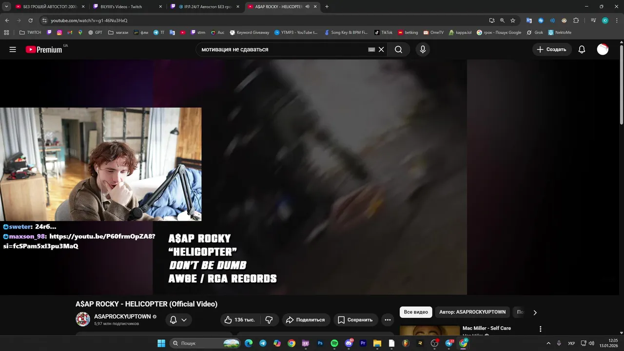Open the Keyword Giveaway bookmark
This screenshot has width=624, height=351.
[249, 32]
